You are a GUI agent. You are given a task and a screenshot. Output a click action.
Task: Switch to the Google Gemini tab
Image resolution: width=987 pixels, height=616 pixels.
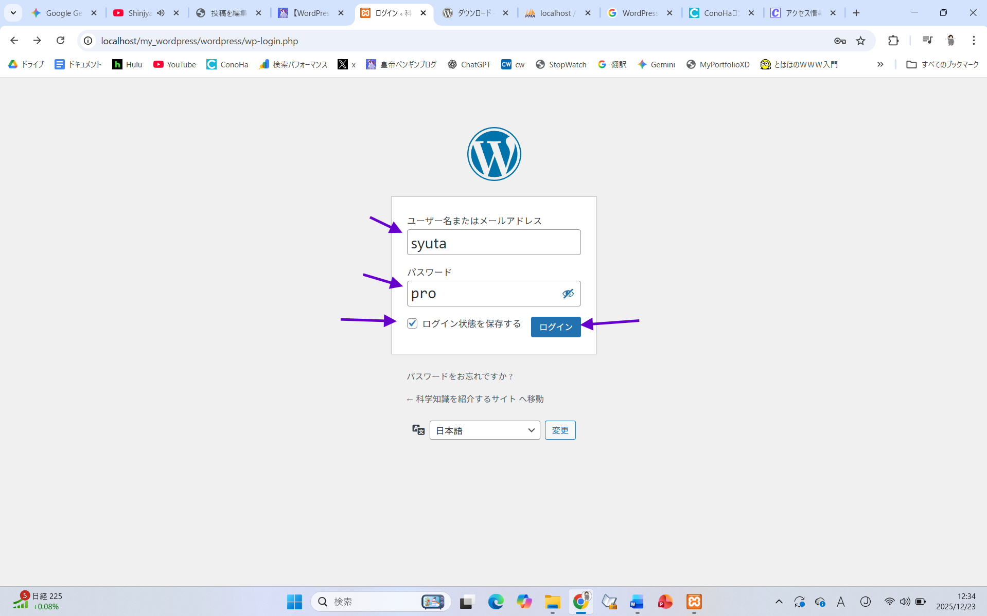click(63, 13)
